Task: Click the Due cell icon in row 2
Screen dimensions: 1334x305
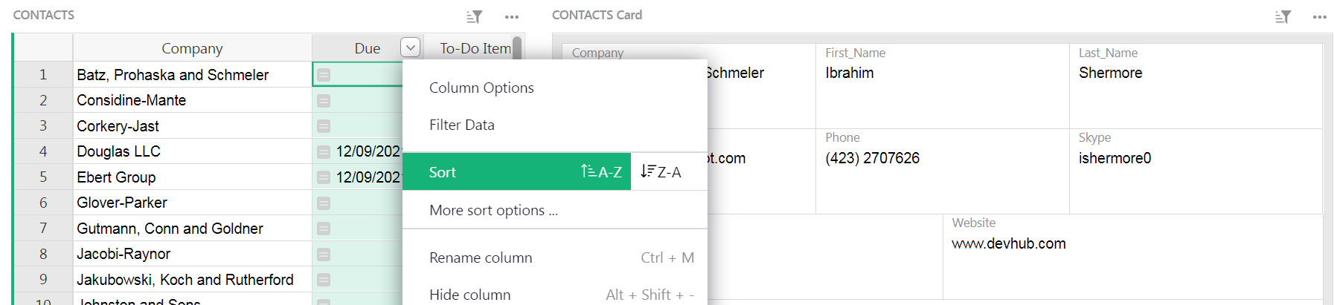Action: point(324,101)
